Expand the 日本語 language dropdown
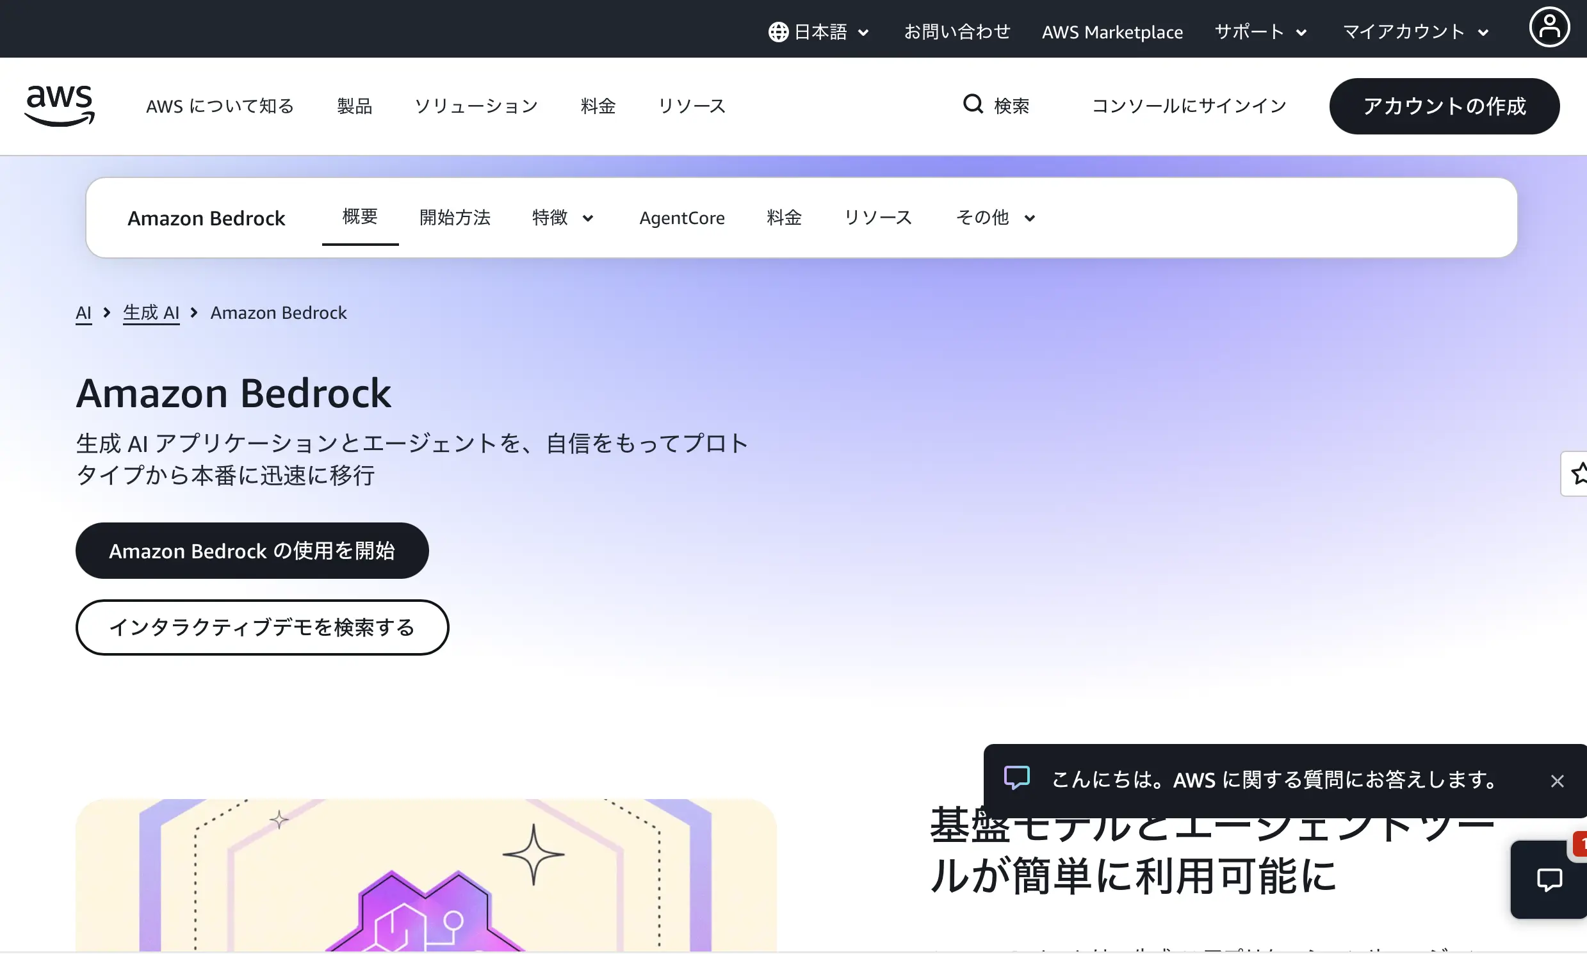This screenshot has width=1587, height=954. tap(819, 31)
